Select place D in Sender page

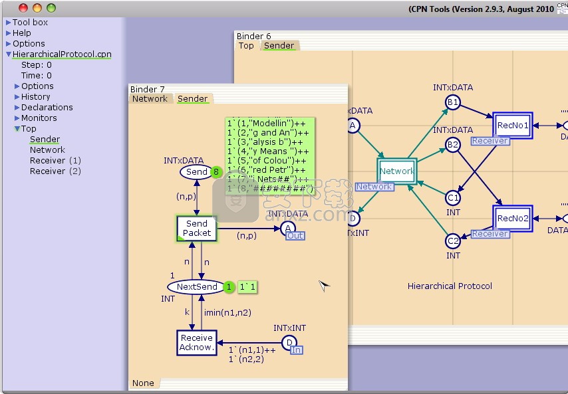[x=289, y=342]
